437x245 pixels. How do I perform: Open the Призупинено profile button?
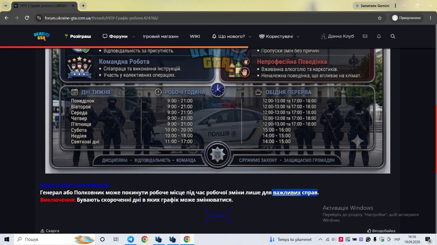(407, 18)
